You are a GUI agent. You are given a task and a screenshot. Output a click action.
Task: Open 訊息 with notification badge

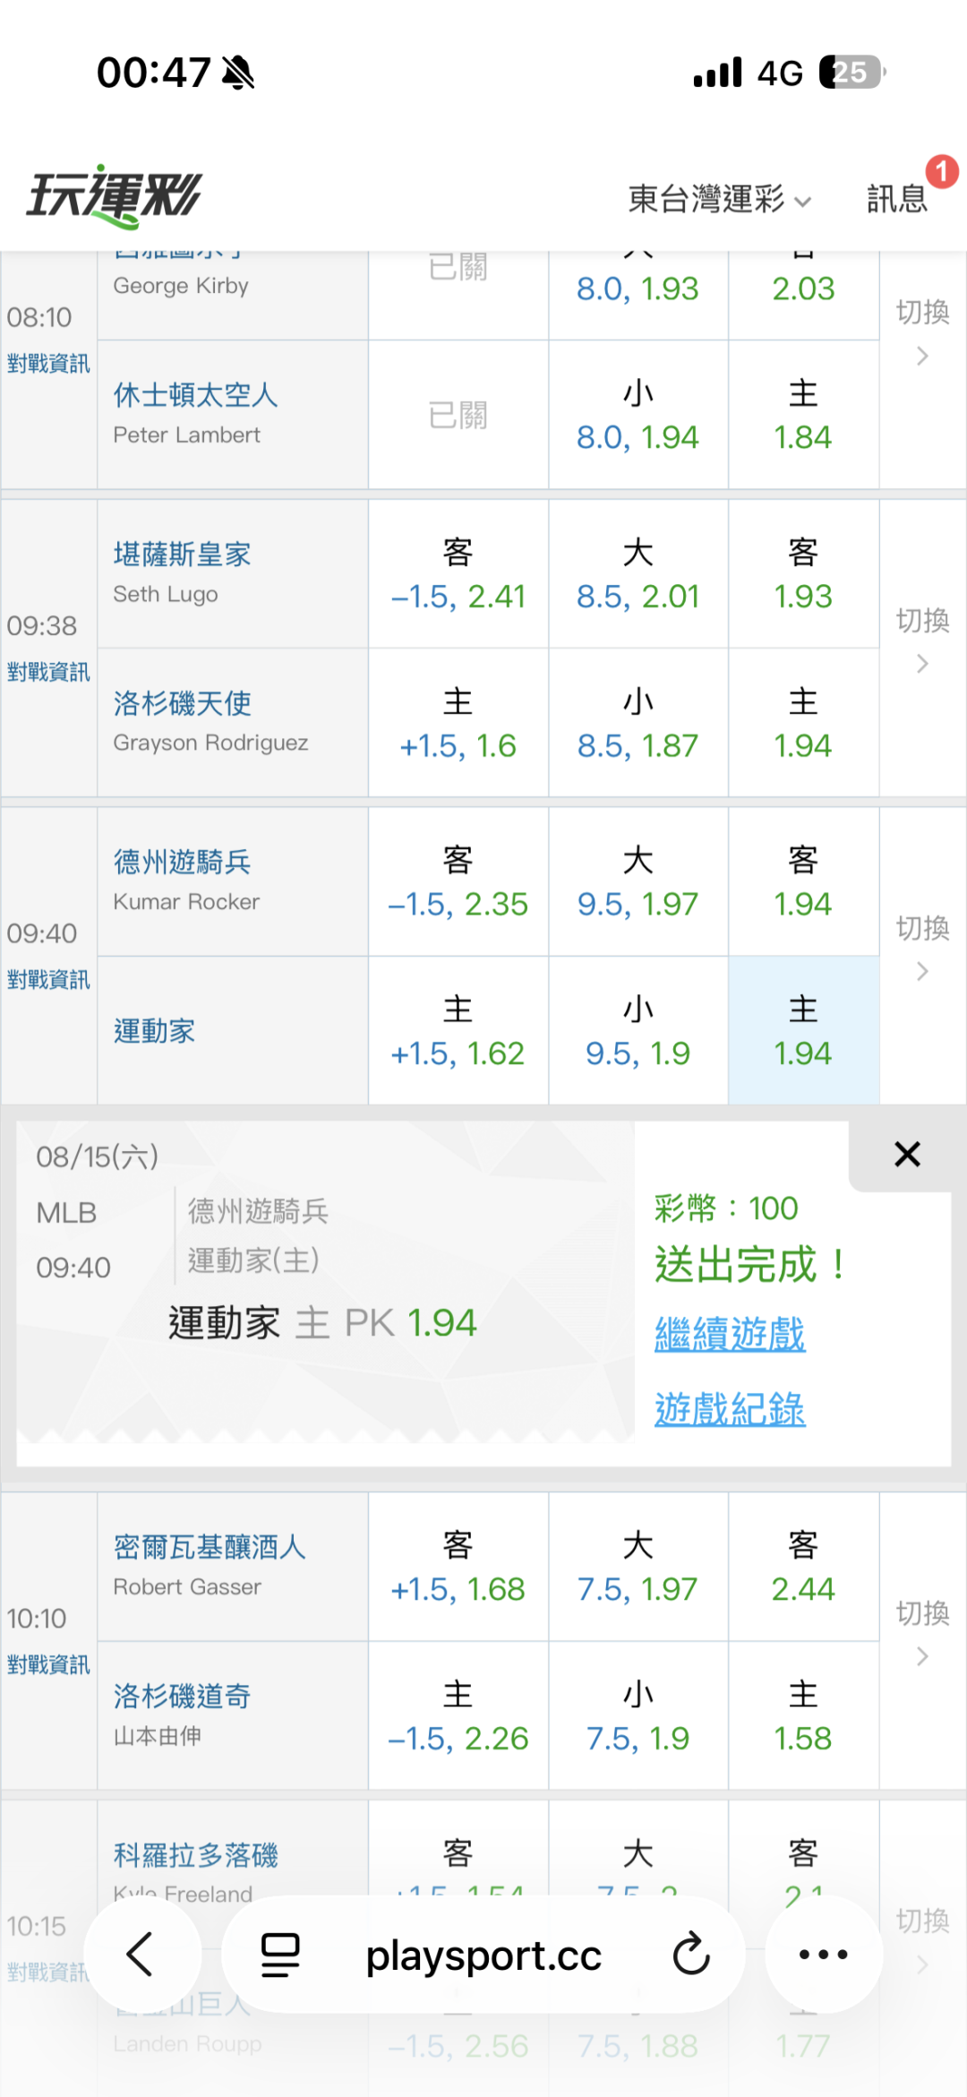pyautogui.click(x=897, y=199)
